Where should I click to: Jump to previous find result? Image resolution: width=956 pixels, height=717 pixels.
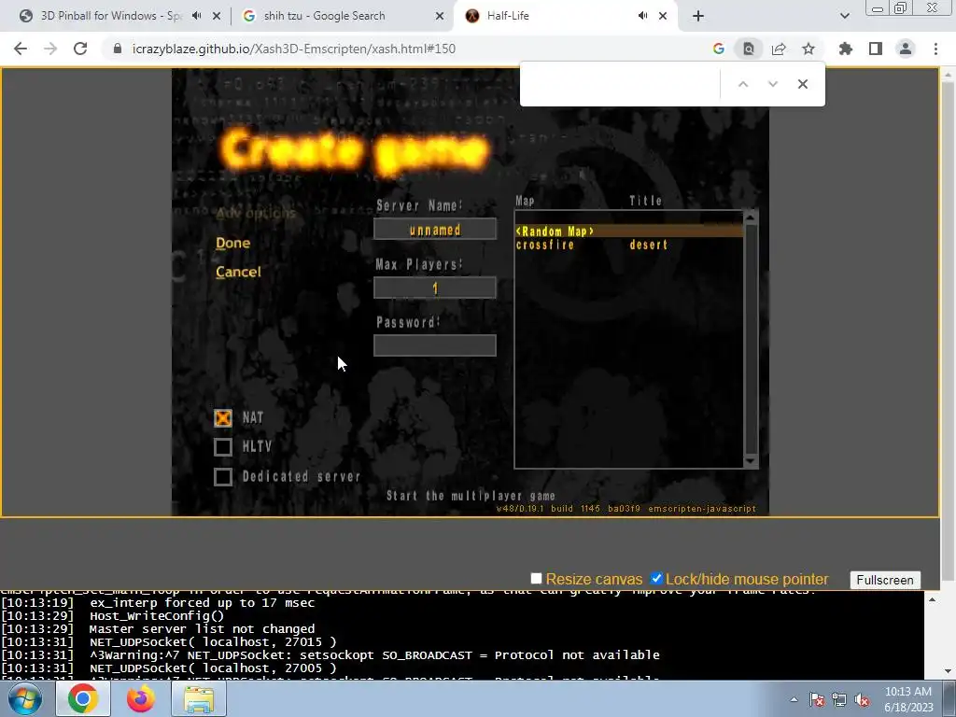pyautogui.click(x=742, y=84)
